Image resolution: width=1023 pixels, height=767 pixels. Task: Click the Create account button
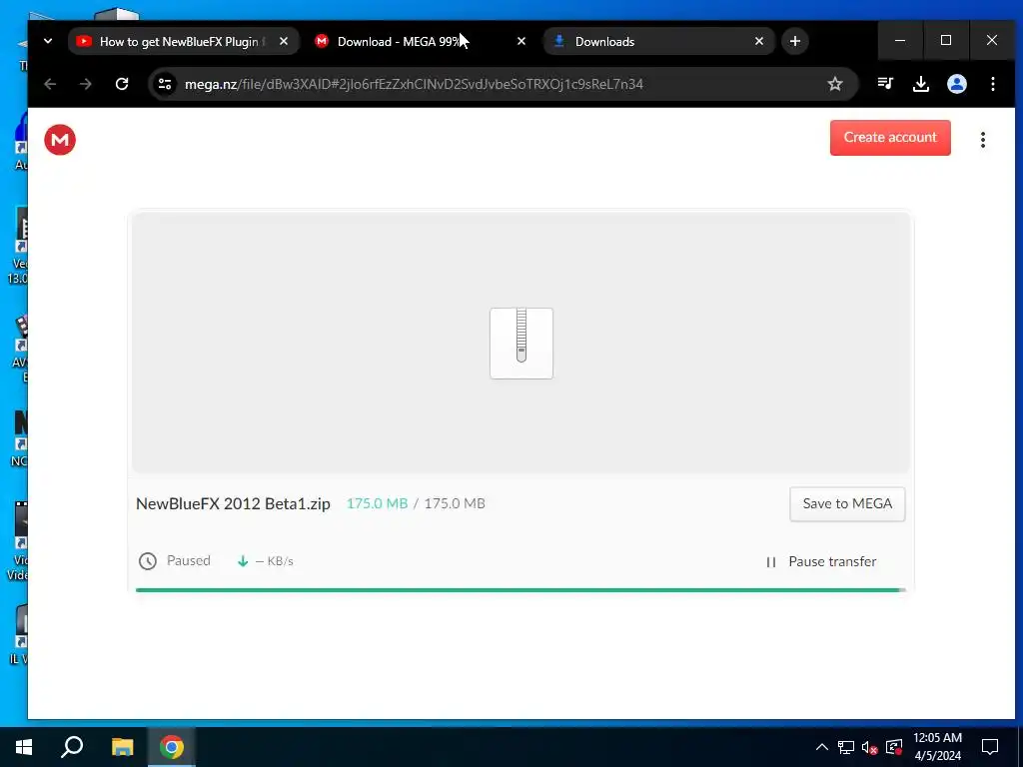[890, 138]
